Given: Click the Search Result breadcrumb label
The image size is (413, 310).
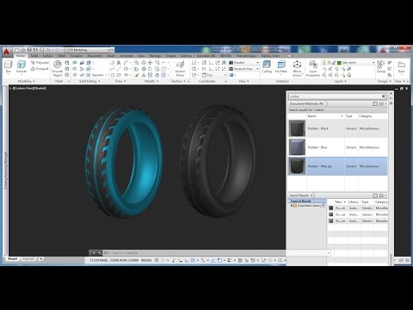Looking at the screenshot, I should 299,195.
